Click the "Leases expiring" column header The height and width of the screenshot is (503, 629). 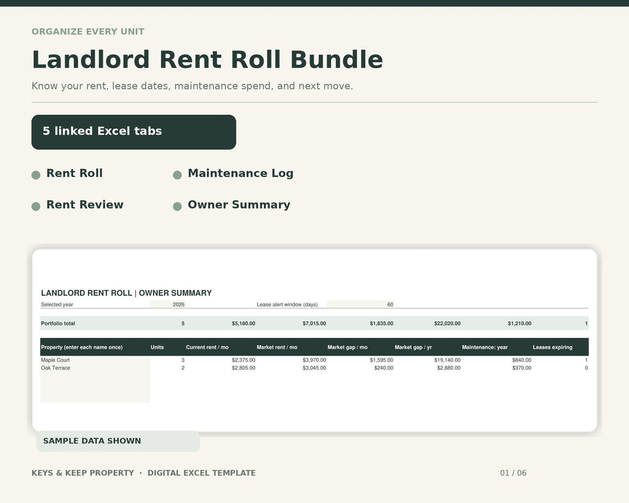click(552, 348)
